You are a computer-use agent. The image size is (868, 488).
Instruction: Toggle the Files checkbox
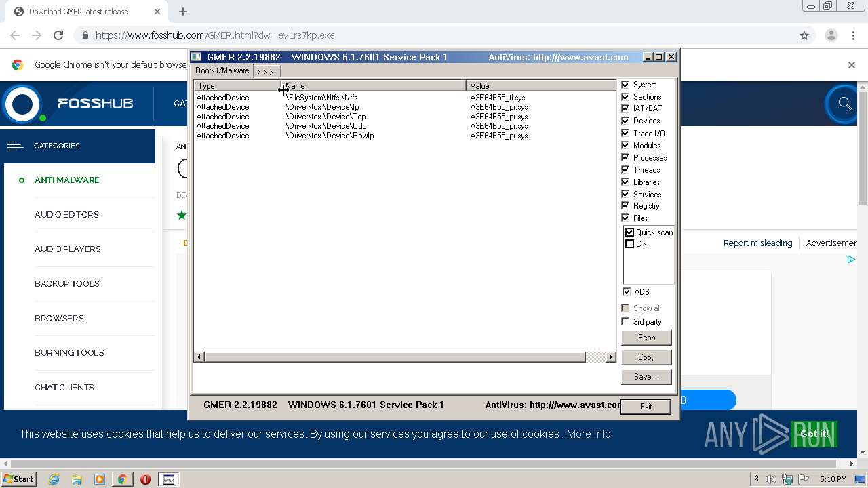626,218
